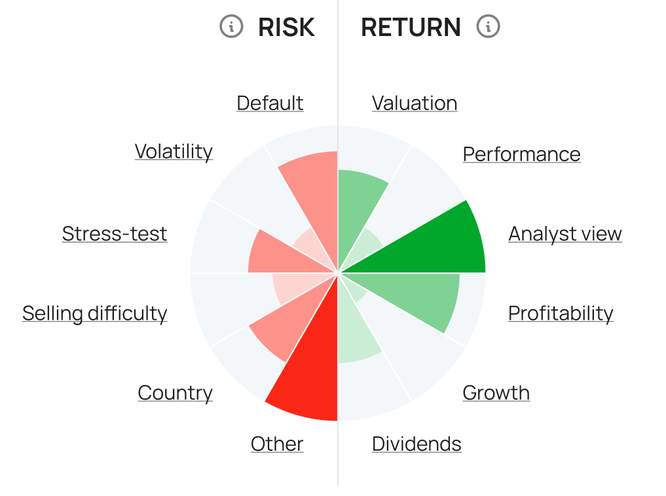Open the Dividends link
The width and height of the screenshot is (666, 496).
(416, 444)
